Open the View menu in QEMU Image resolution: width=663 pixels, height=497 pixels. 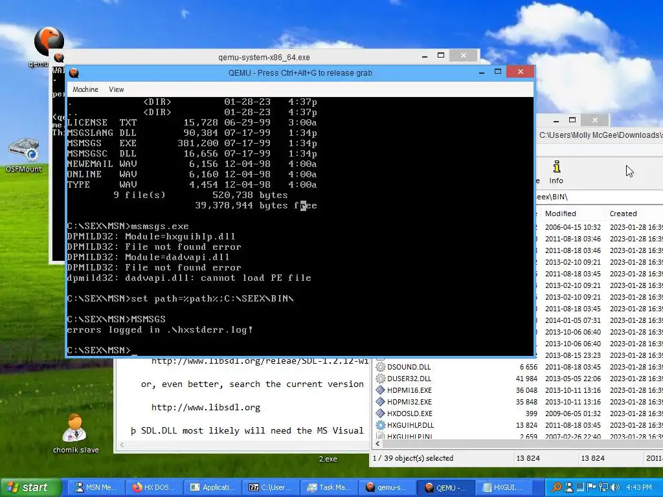click(117, 89)
